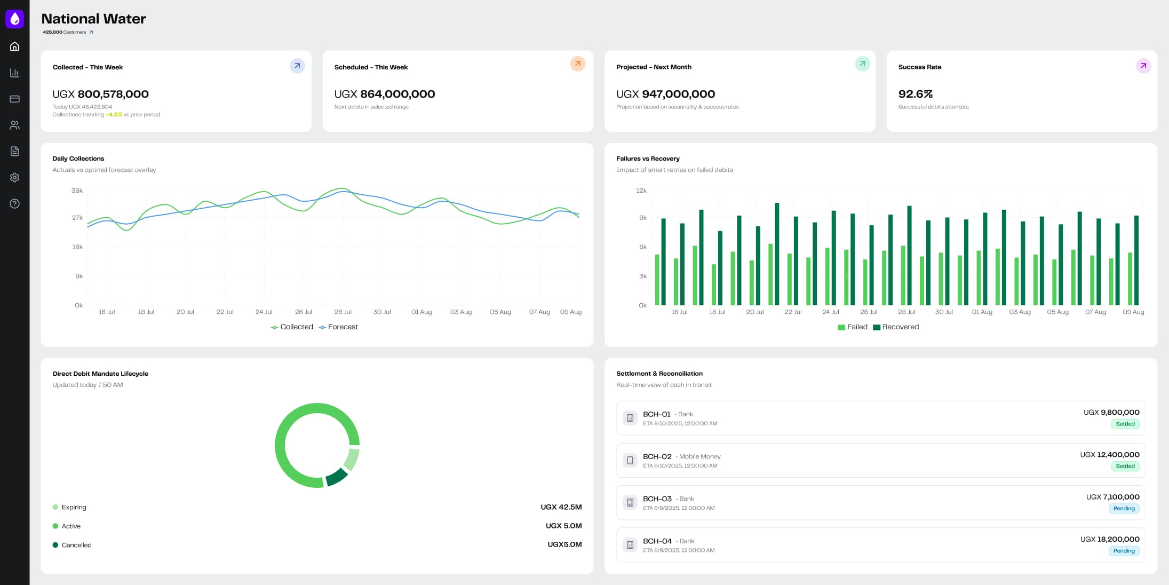
Task: Select the Payments card icon in sidebar
Action: pos(14,99)
